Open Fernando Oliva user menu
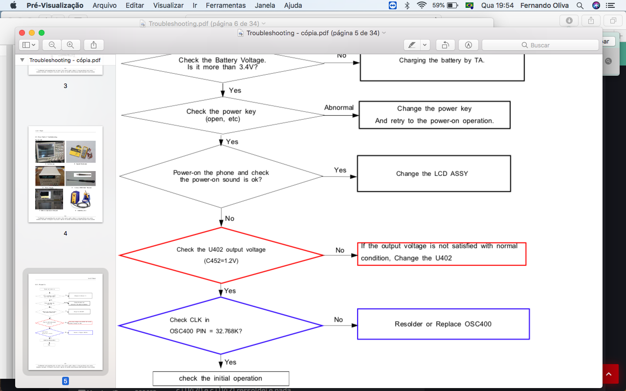The height and width of the screenshot is (391, 626). point(545,5)
